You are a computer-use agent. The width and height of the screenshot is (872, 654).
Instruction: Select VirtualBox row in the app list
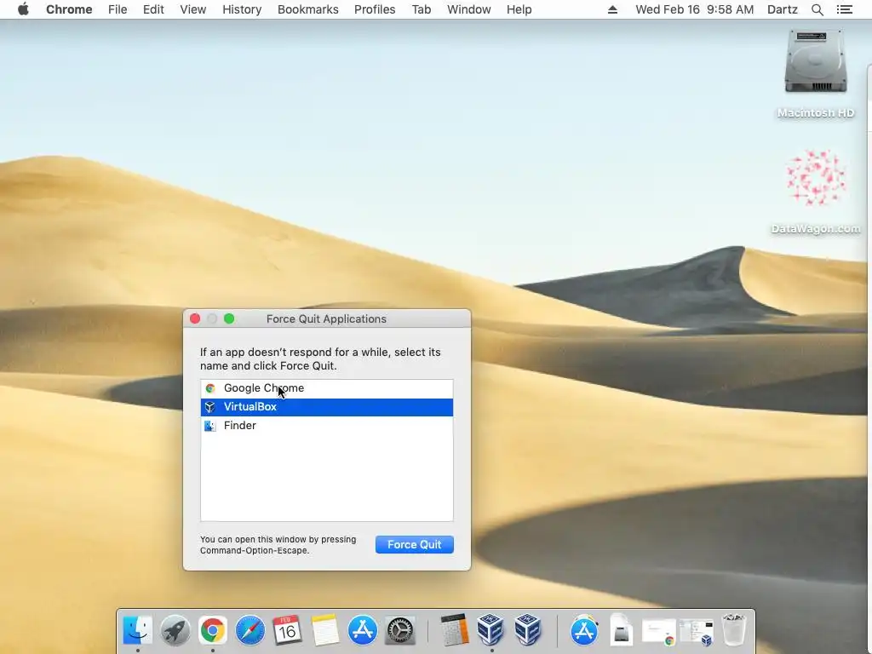pos(326,407)
